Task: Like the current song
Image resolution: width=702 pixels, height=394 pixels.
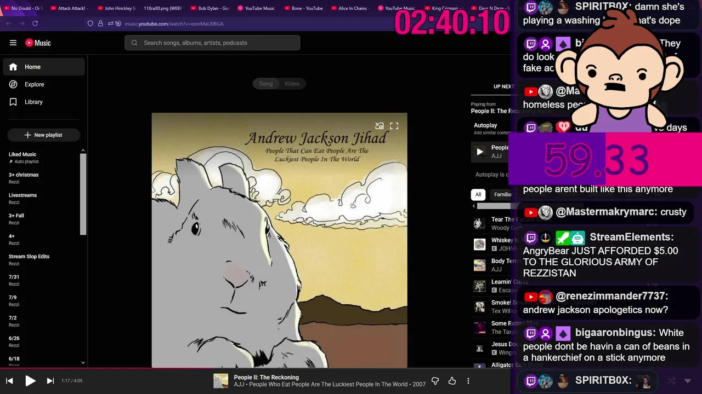Action: coord(452,381)
